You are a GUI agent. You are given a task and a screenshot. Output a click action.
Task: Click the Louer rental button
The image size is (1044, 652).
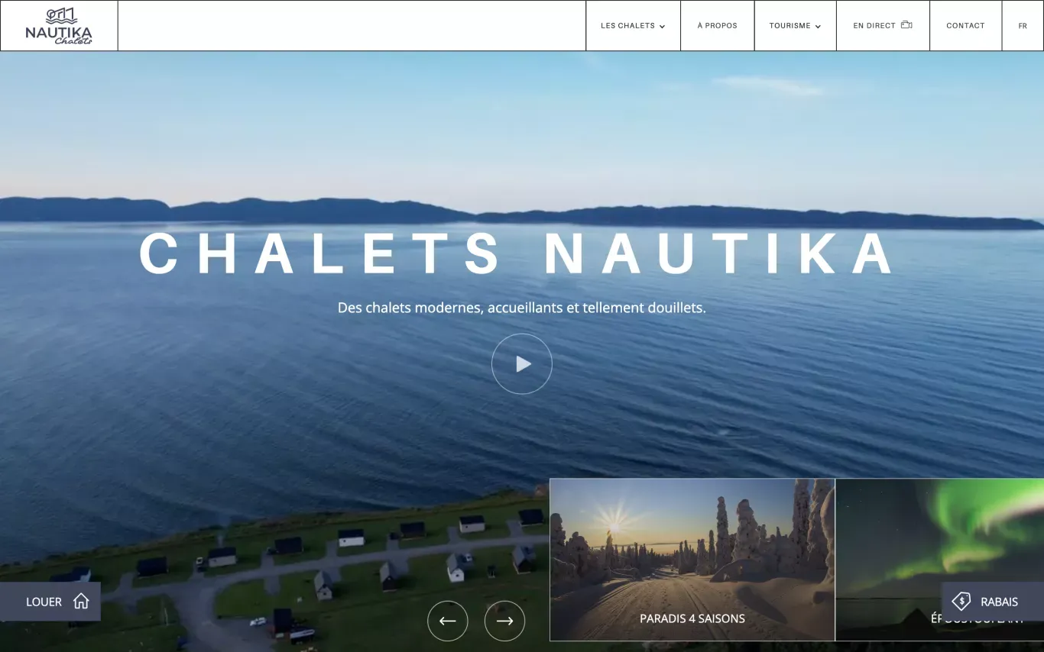tap(50, 602)
